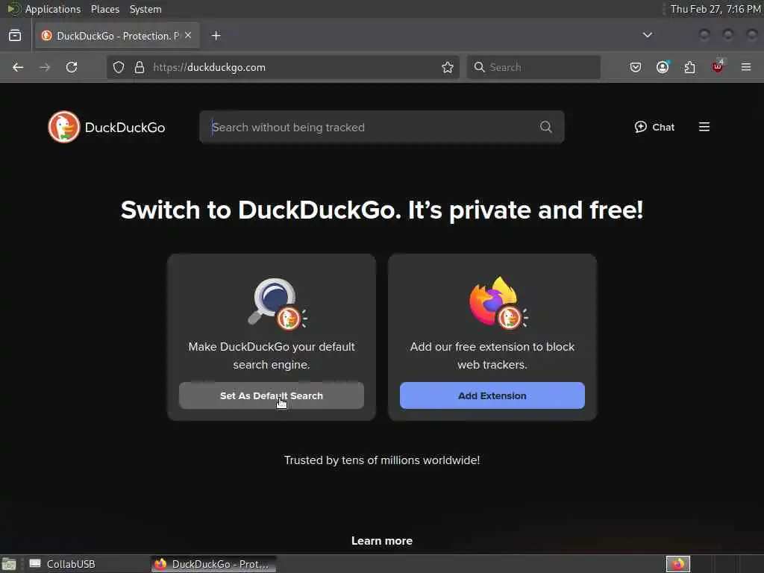
Task: Select DuckDuckGo window in taskbar
Action: click(x=213, y=564)
